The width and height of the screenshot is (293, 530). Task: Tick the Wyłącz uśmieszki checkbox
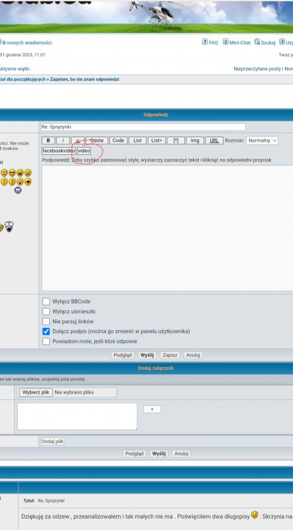pyautogui.click(x=46, y=311)
